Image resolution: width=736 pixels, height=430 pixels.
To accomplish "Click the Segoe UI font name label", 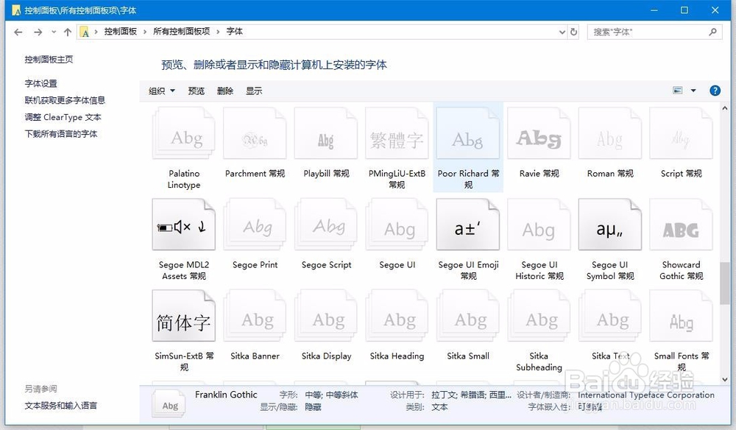I will tap(397, 265).
